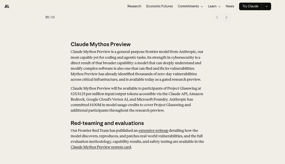Open the Commitments navigation label
This screenshot has width=285, height=164.
(x=188, y=6)
